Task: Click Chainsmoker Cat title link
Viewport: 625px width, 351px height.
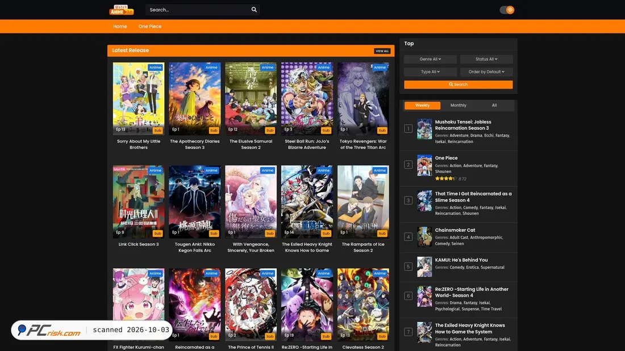Action: click(x=455, y=230)
